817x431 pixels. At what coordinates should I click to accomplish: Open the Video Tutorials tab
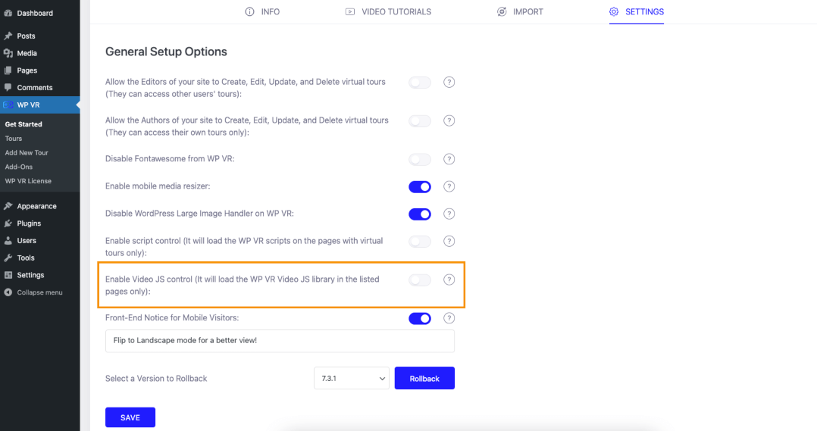point(388,11)
